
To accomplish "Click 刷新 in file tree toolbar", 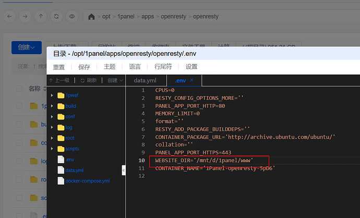I will (x=89, y=80).
